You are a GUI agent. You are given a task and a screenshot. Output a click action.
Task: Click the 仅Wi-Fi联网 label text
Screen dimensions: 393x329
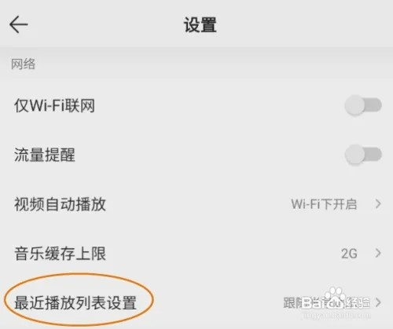coord(54,105)
